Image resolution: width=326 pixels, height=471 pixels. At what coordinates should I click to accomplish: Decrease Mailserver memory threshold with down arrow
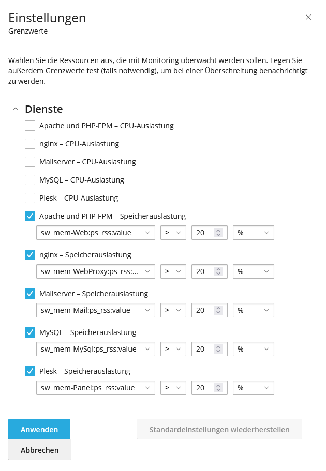(218, 313)
